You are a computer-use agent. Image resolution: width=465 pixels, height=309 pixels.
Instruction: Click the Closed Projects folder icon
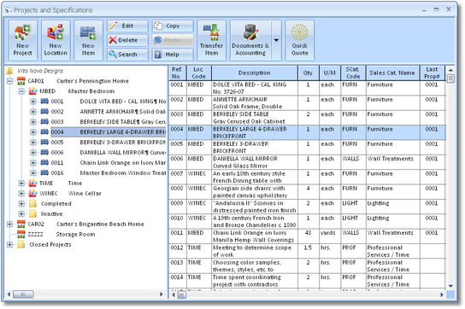(x=21, y=244)
